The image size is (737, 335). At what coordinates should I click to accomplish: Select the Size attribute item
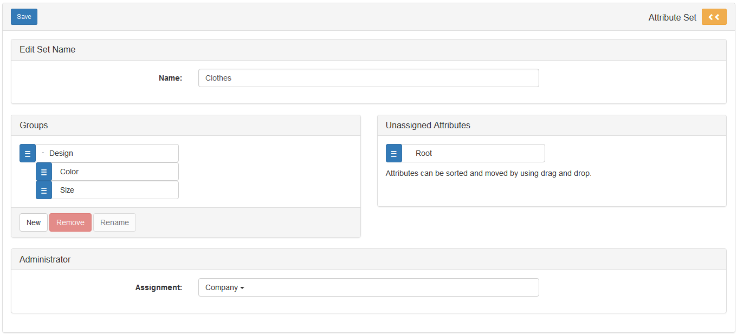point(67,190)
